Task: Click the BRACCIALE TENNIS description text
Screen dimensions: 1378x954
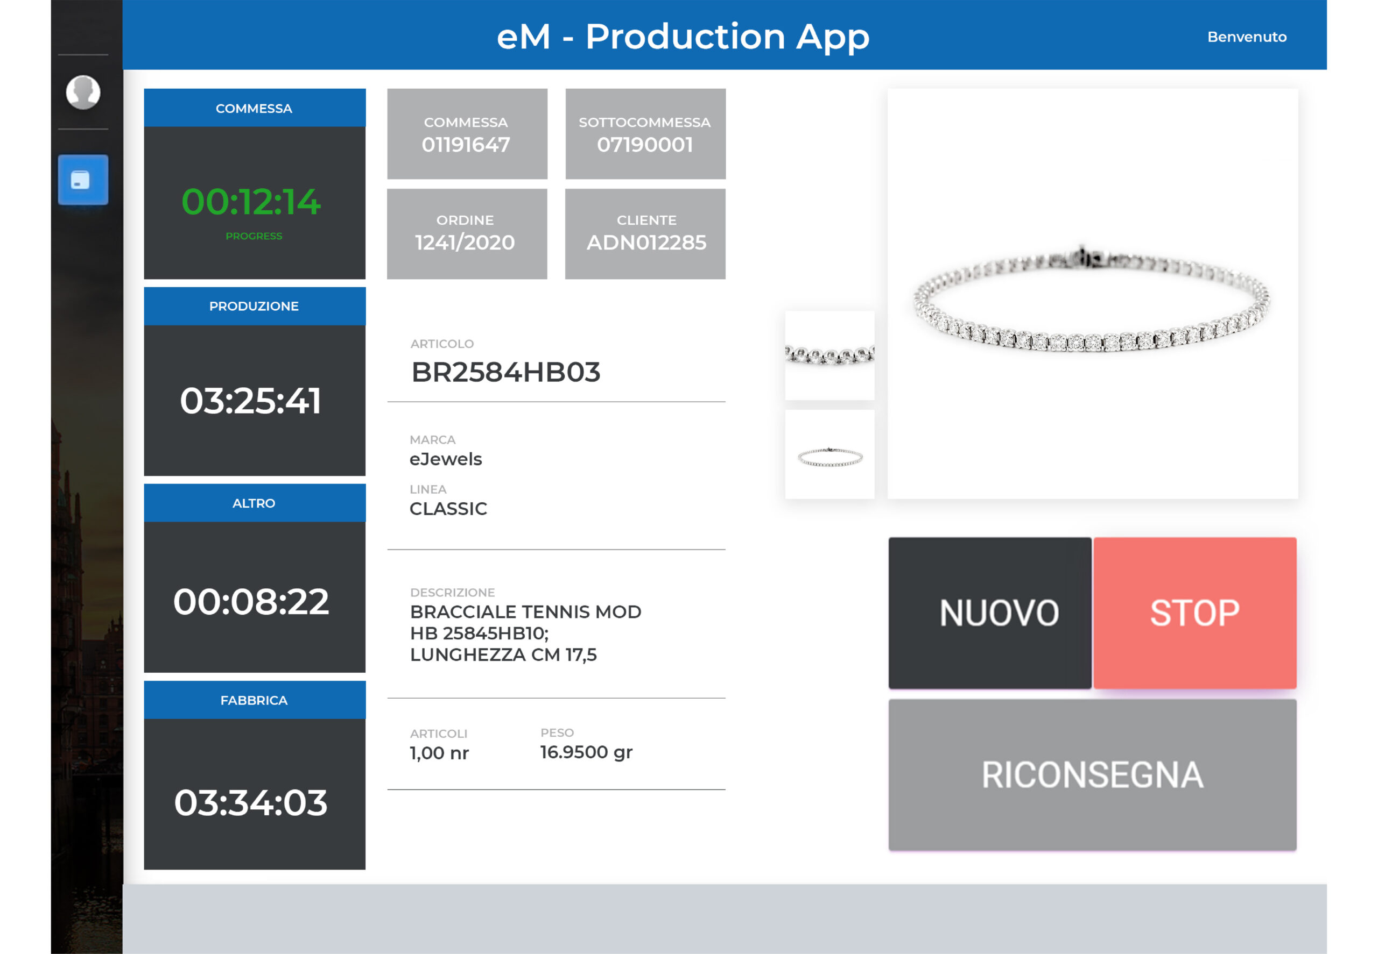Action: 525,633
